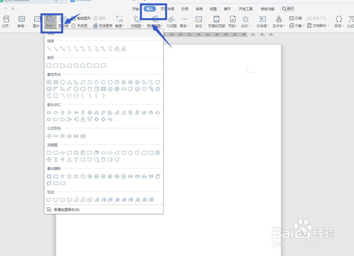
Task: Select the plain rectangle under 矩形
Action: [49, 65]
